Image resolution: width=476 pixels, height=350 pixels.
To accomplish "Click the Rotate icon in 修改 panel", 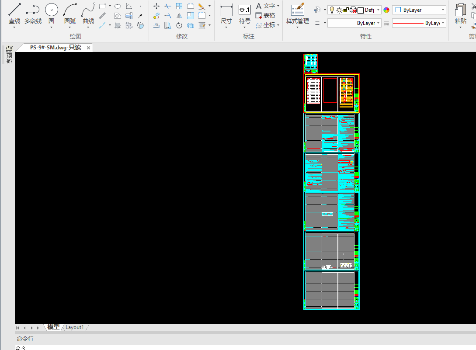I will [179, 25].
